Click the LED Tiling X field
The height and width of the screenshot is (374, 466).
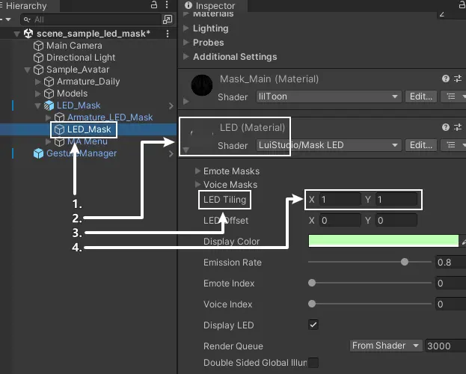click(340, 200)
